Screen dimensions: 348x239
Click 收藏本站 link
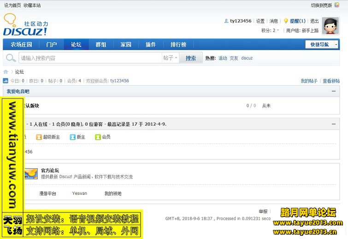coord(32,5)
